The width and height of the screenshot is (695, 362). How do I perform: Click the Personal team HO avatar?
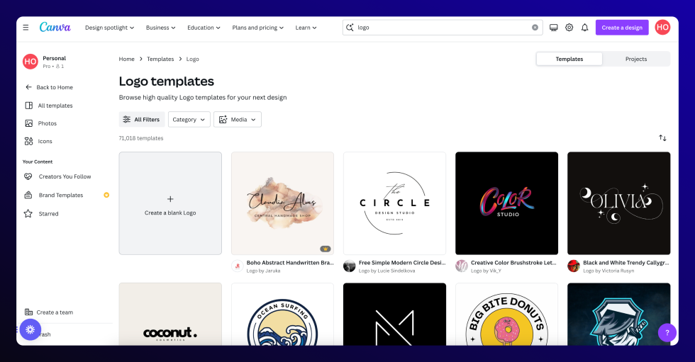click(30, 62)
